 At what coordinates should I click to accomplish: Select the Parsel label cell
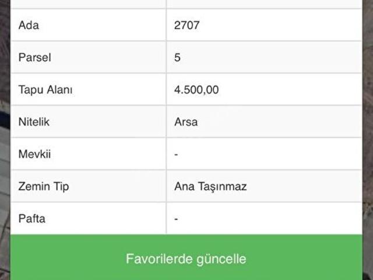point(87,57)
